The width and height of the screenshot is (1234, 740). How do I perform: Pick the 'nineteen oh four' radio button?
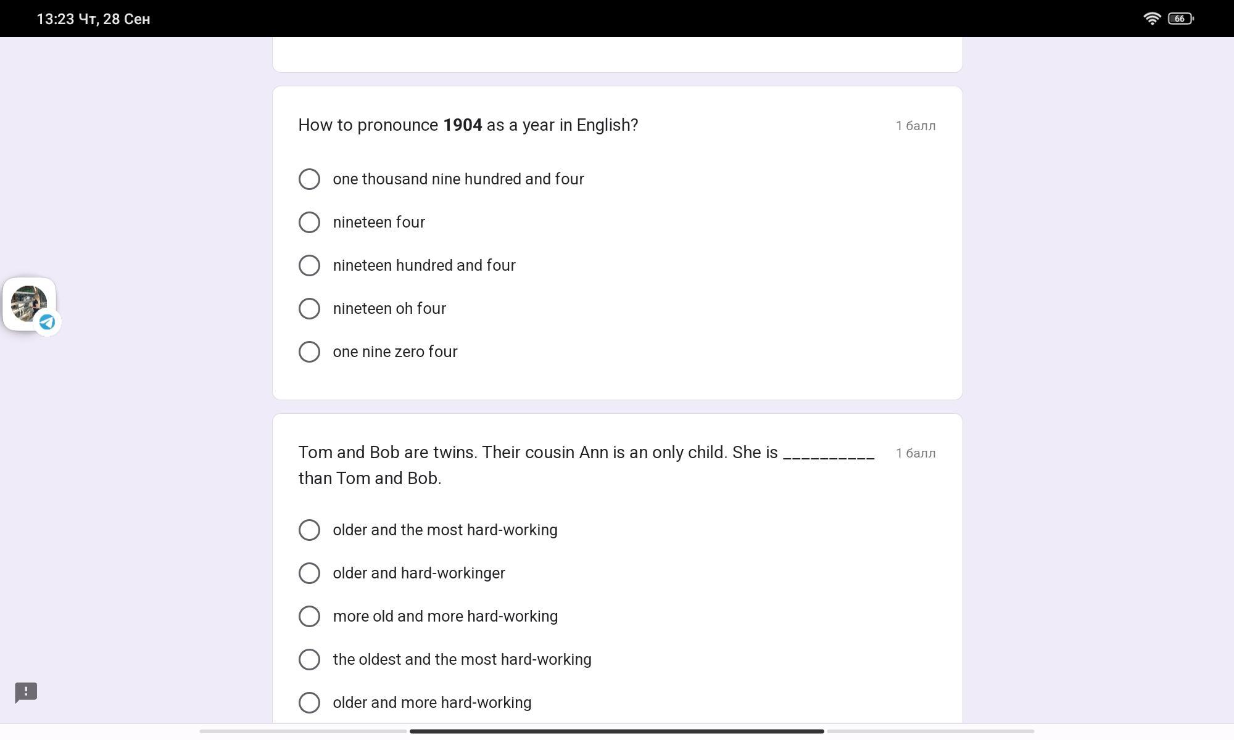pyautogui.click(x=372, y=308)
